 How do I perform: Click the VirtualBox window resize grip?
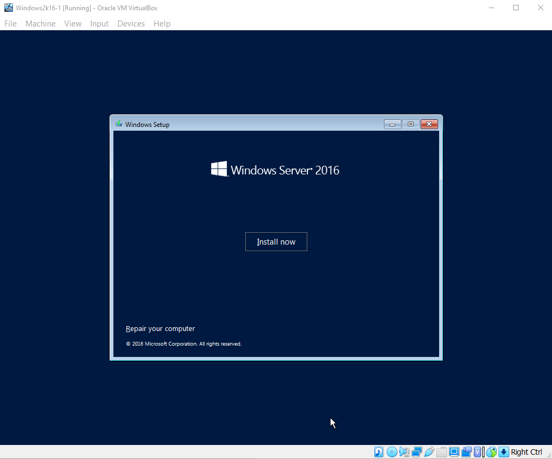coord(548,455)
